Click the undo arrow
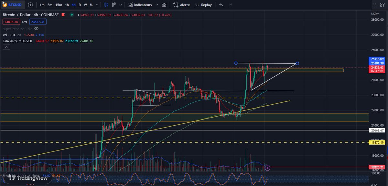 click(221, 5)
